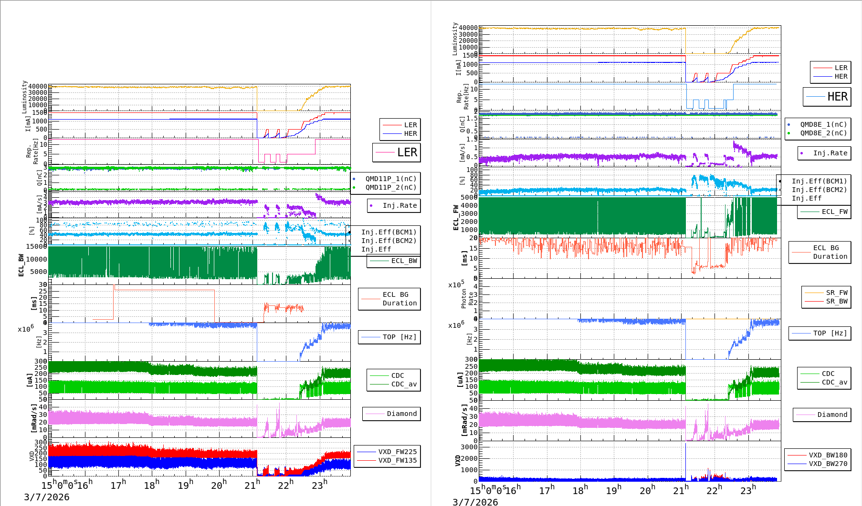Select the VXD_FW135 legend entry

[397, 460]
